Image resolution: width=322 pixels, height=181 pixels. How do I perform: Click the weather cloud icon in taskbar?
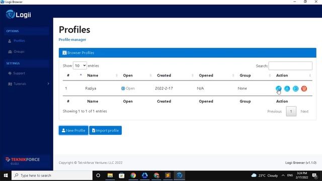tap(254, 175)
